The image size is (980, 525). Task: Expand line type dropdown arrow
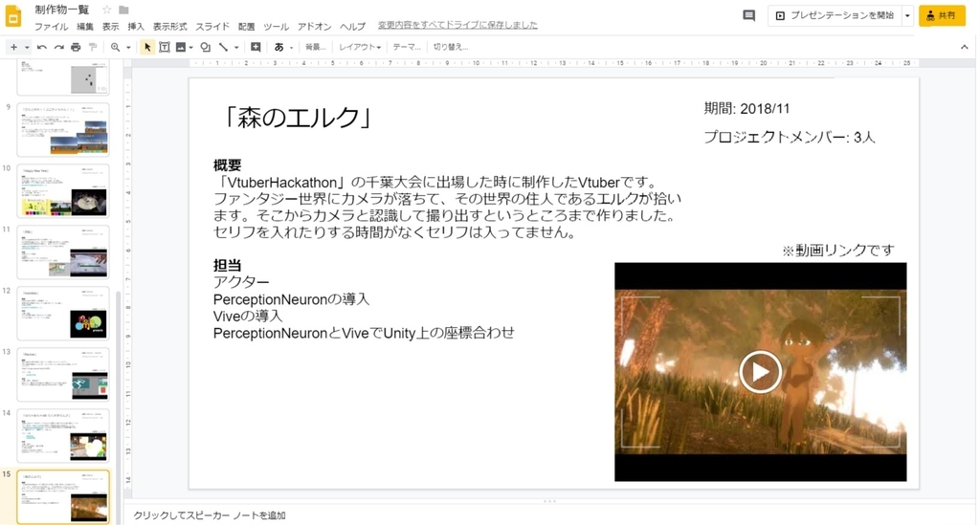(236, 47)
